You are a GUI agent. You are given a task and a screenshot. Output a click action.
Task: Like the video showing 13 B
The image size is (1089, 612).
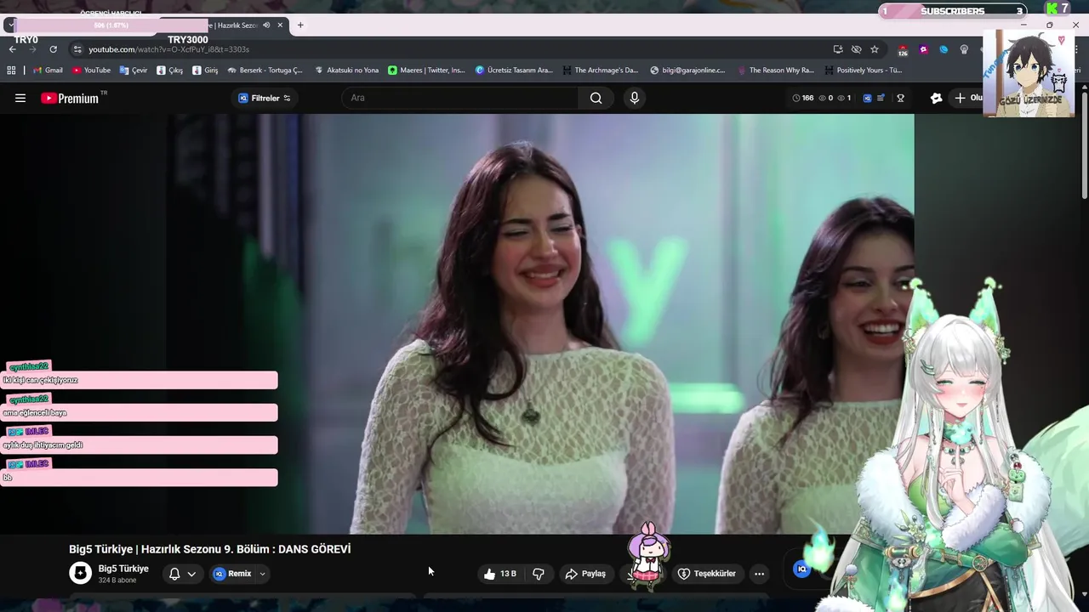coord(499,574)
